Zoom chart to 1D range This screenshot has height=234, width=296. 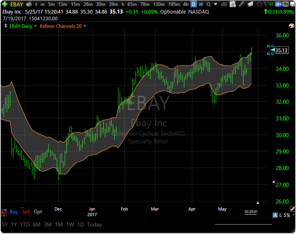81,224
